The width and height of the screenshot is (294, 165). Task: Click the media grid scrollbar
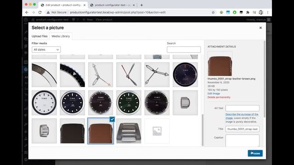[x=203, y=130]
